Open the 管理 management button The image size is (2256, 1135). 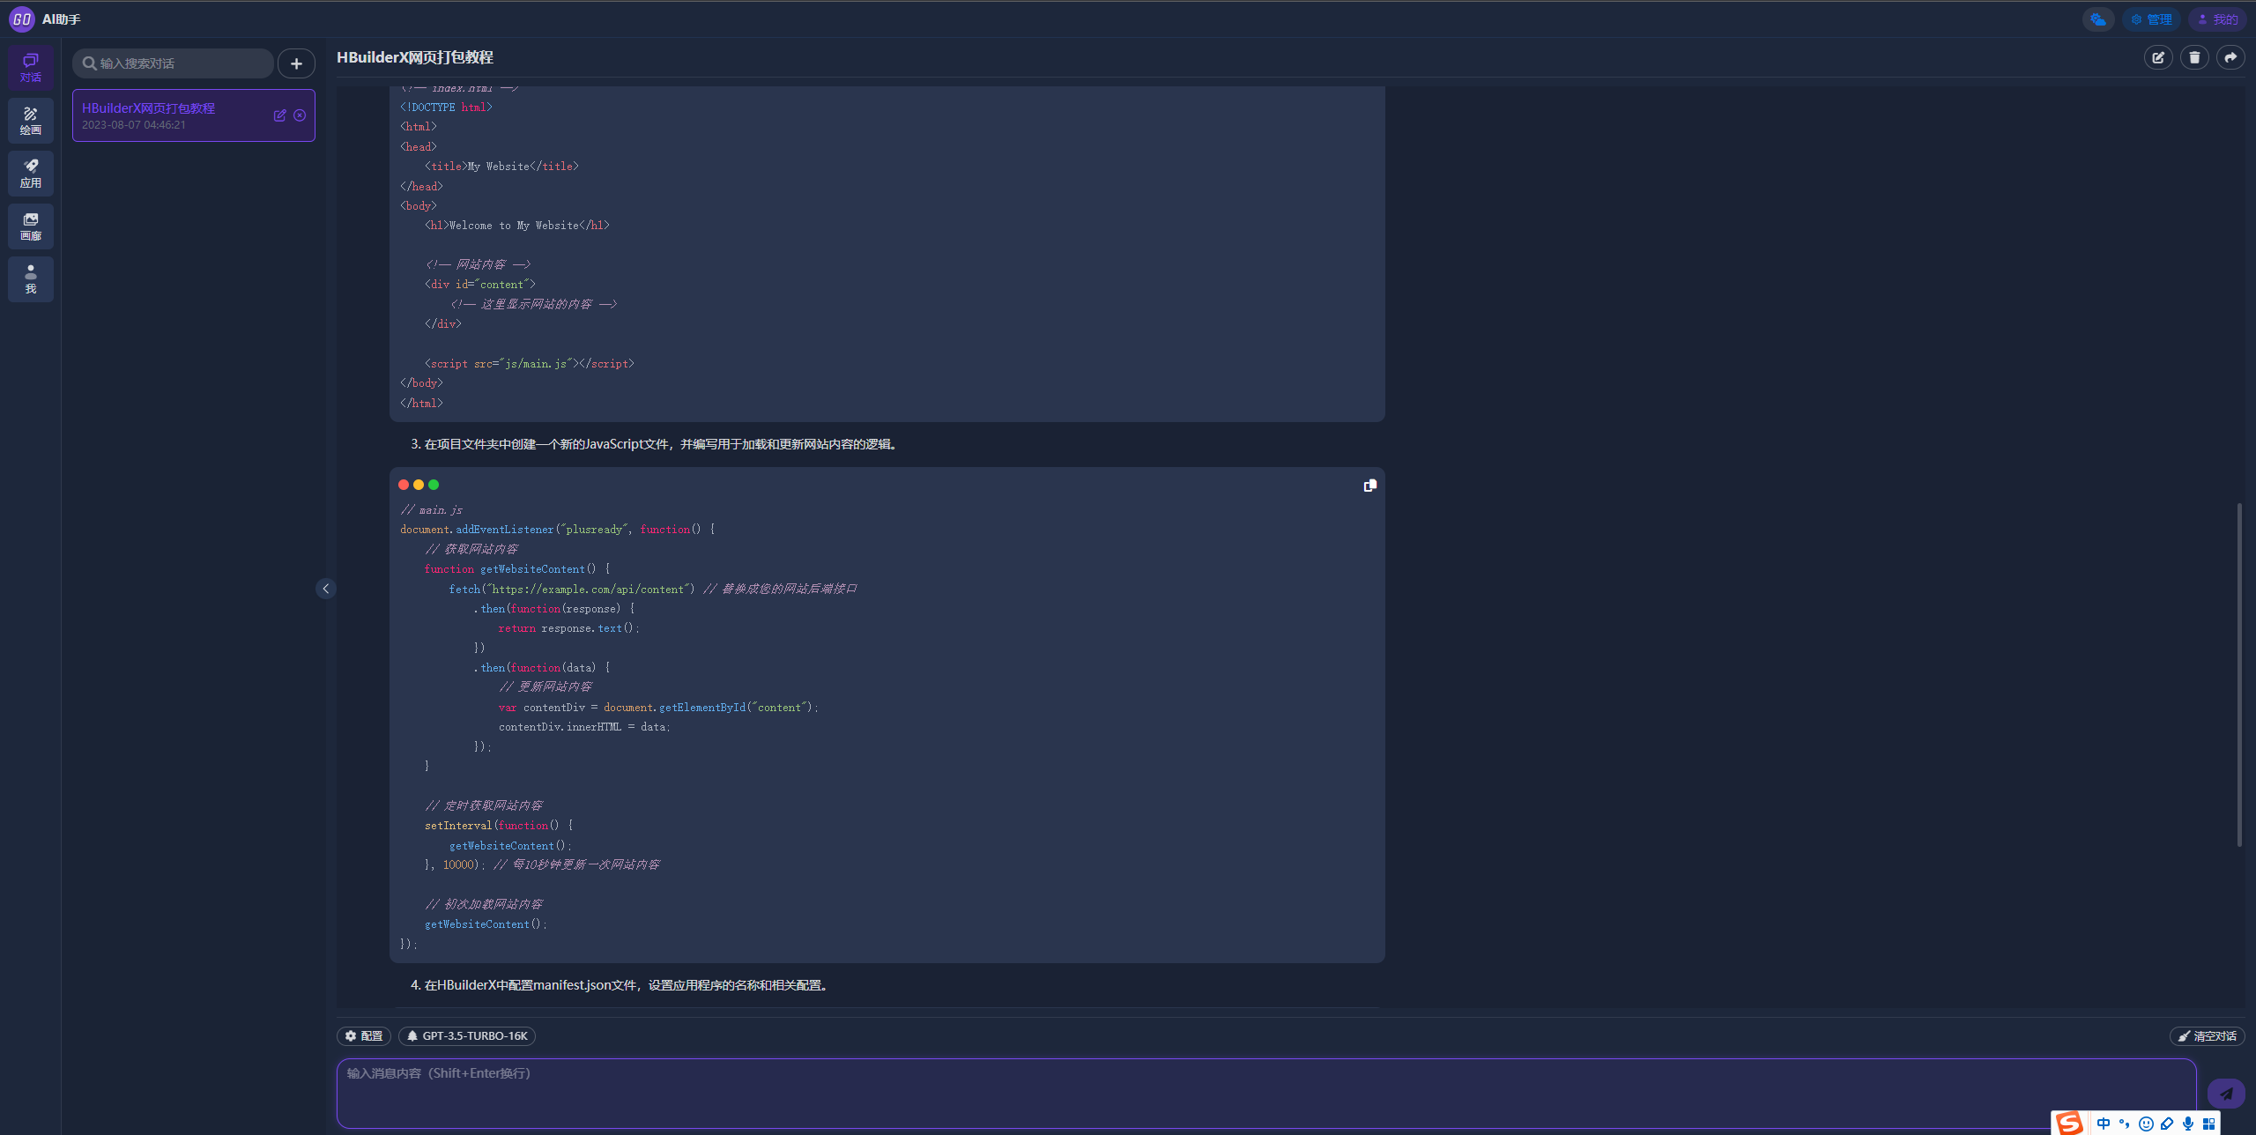point(2151,19)
